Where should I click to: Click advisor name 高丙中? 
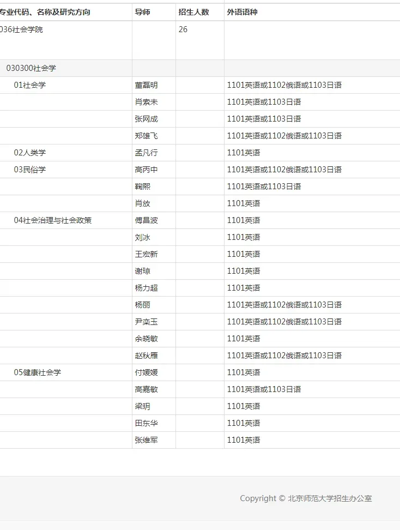point(146,170)
